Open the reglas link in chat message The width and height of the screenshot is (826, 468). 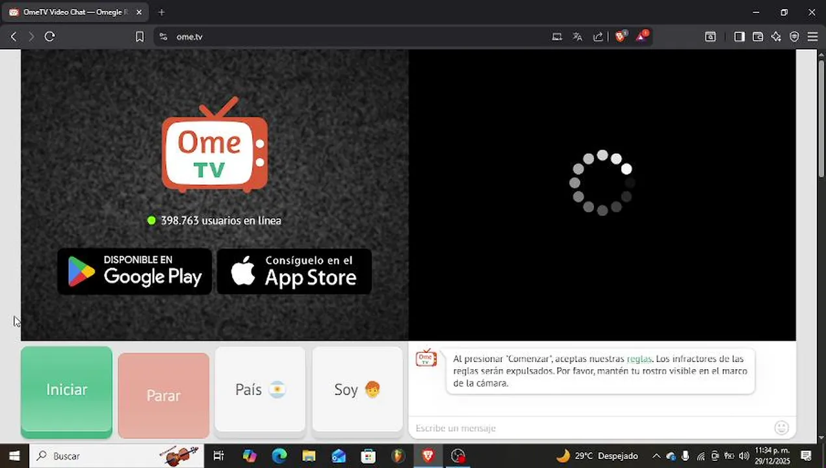pyautogui.click(x=639, y=359)
